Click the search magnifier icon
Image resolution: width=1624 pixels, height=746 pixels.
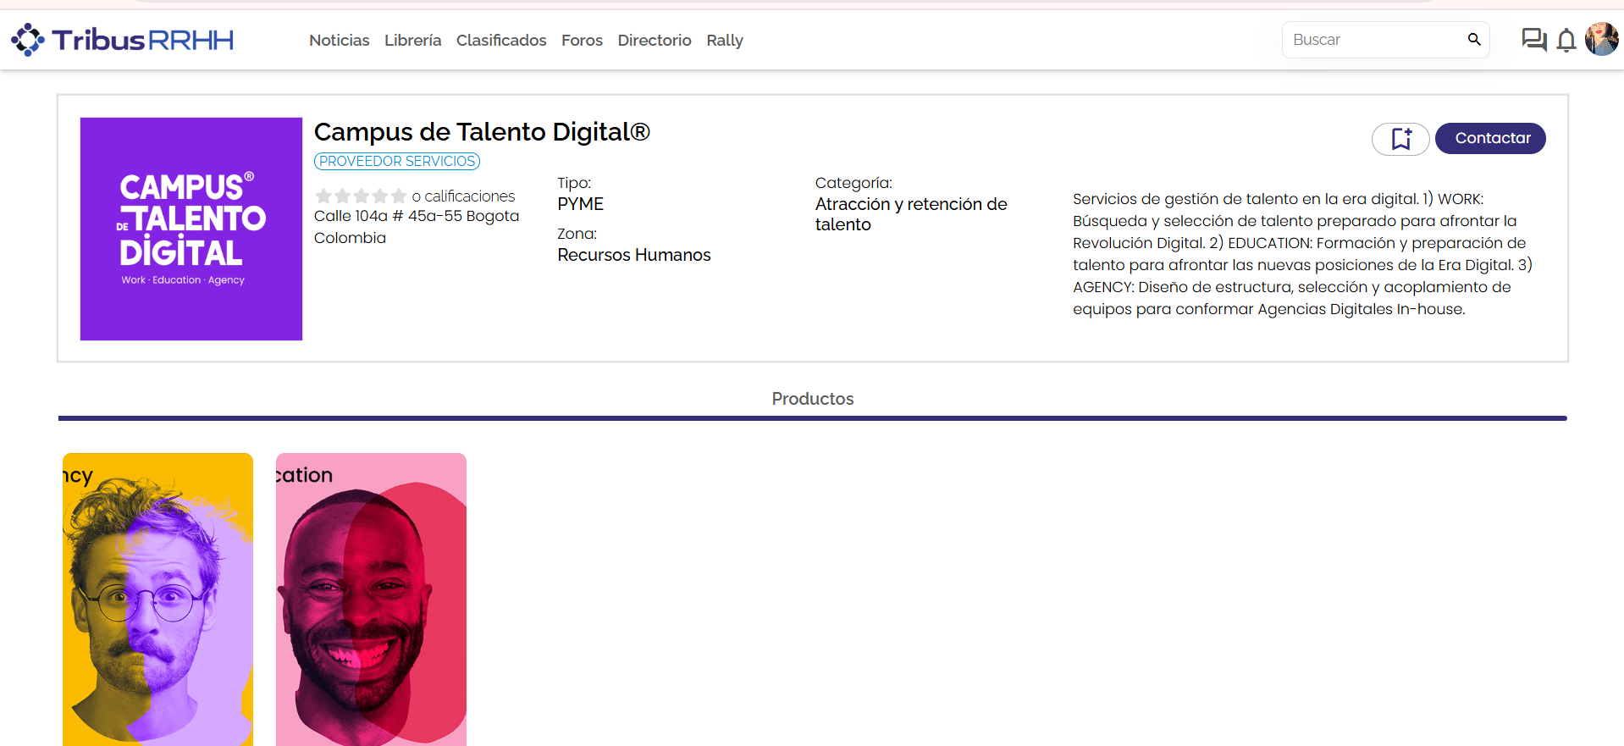[x=1474, y=40]
